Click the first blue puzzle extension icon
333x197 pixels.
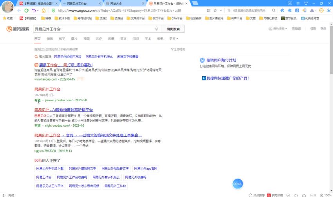282,11
